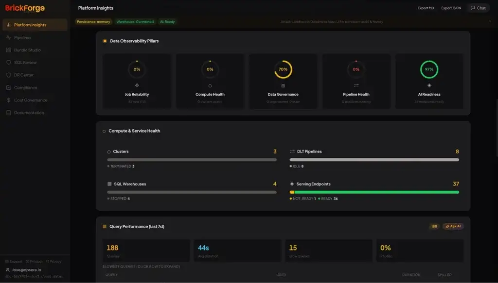Viewport: 498px width, 283px height.
Task: Click the Compute Health circle icon
Action: click(x=210, y=85)
